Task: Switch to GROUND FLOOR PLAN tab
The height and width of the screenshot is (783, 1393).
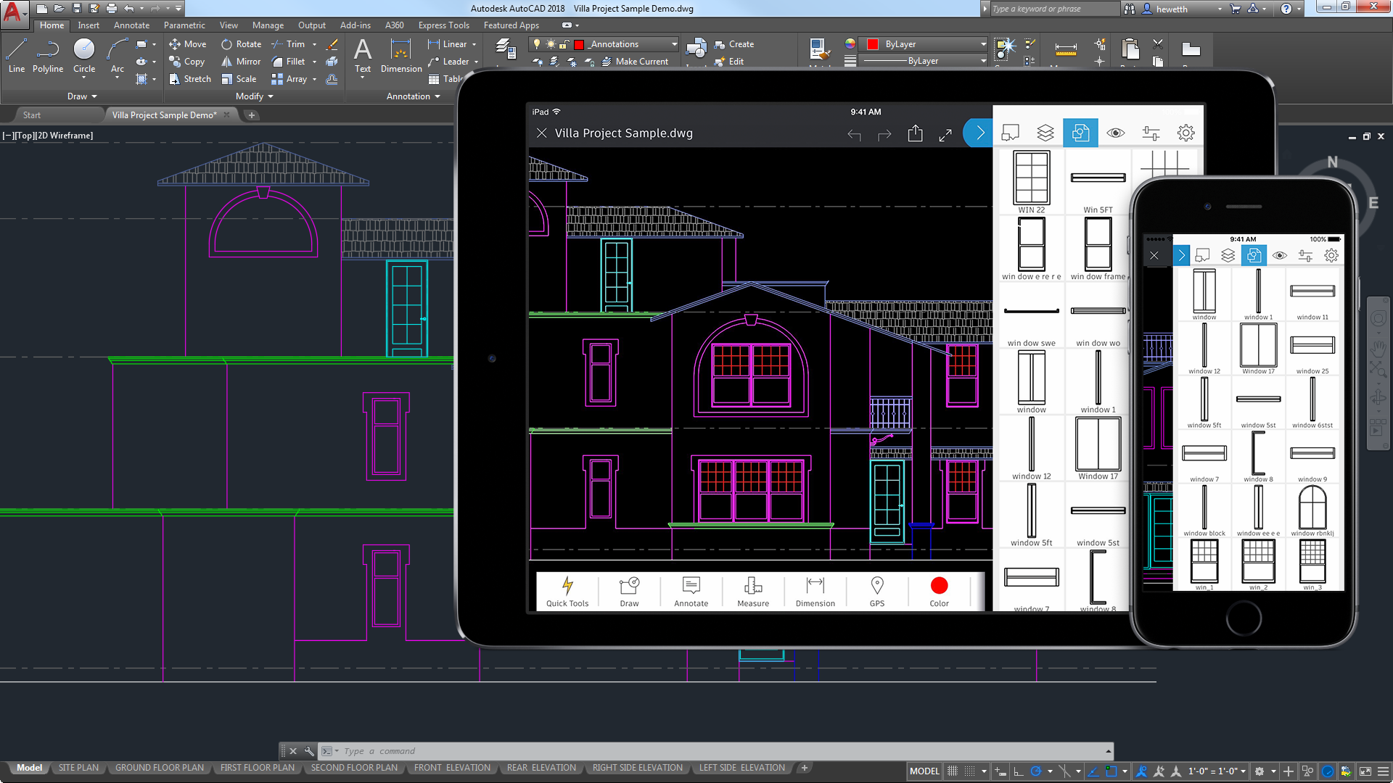Action: [159, 768]
